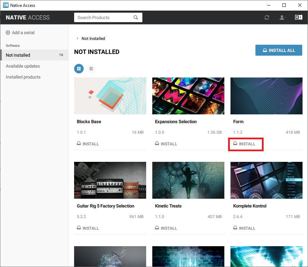The height and width of the screenshot is (267, 308).
Task: Click the Expansions Selection thumbnail
Action: pos(188,96)
